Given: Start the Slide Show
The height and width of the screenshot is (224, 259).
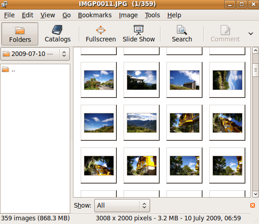Looking at the screenshot, I should [x=139, y=34].
